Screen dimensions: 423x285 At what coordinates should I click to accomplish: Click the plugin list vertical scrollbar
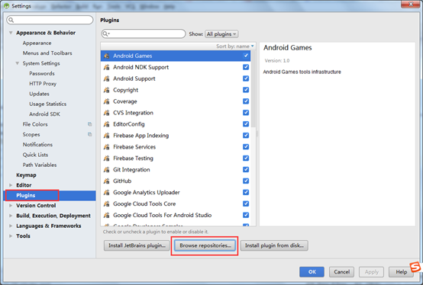tap(253, 89)
